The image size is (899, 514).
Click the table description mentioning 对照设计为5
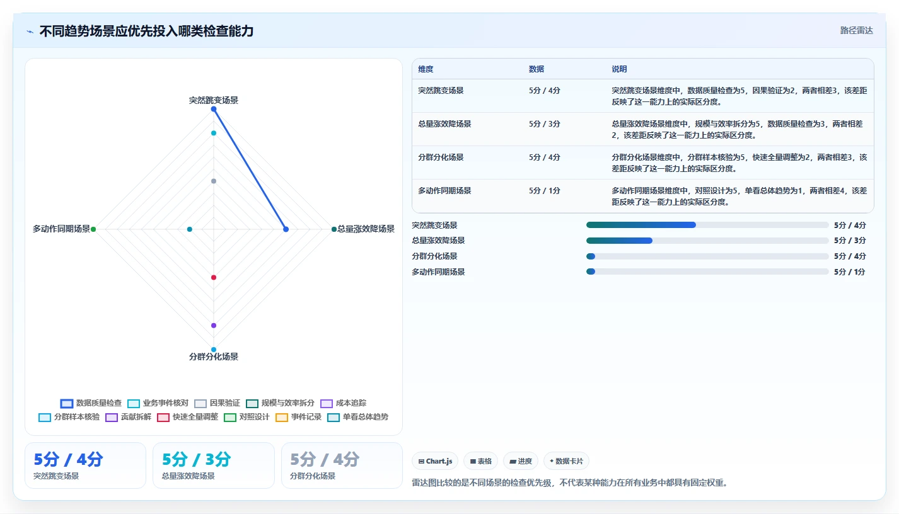coord(739,197)
